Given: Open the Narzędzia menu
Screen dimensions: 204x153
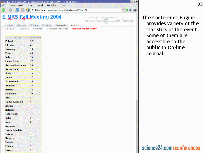Looking at the screenshot, I should (52, 5).
